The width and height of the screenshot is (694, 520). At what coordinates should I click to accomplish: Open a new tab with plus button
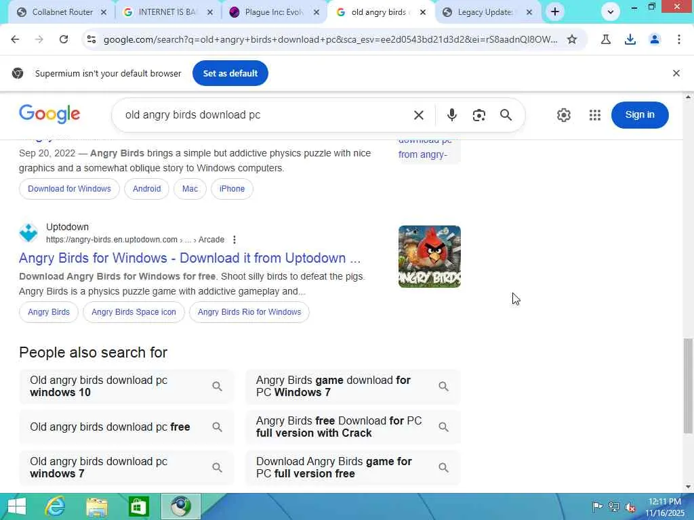555,12
